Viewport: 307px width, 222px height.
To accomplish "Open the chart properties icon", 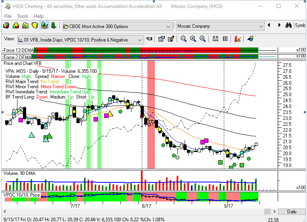I will tap(162, 39).
